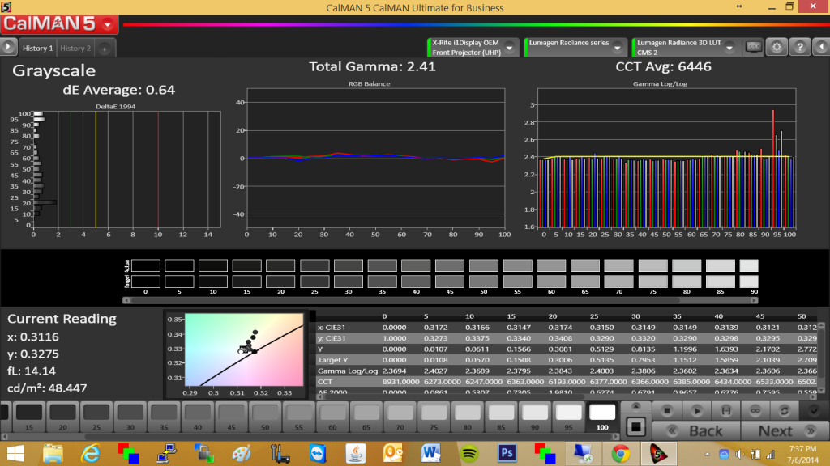This screenshot has height=466, width=830.
Task: Open Internet Explorer from the taskbar
Action: (91, 453)
